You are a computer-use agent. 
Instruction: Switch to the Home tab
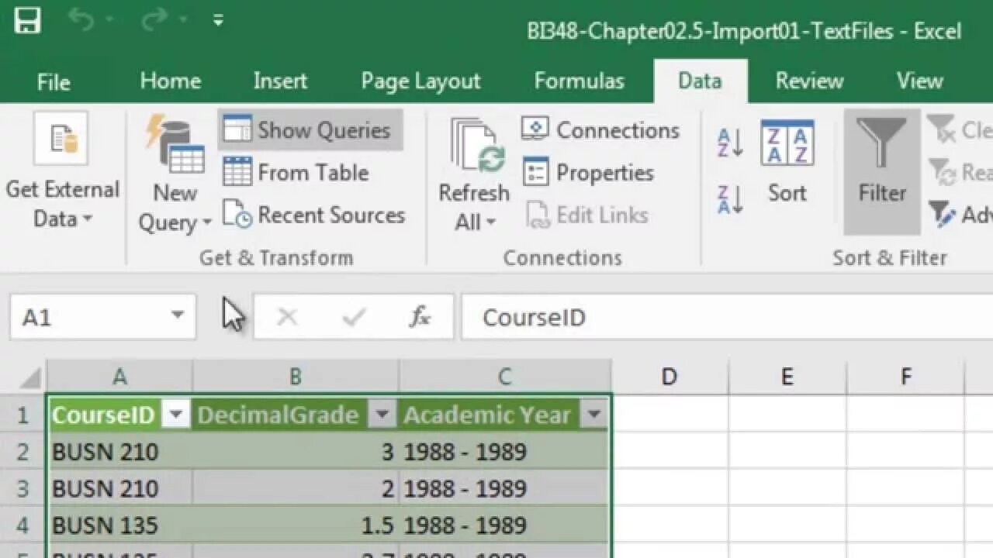pyautogui.click(x=171, y=81)
